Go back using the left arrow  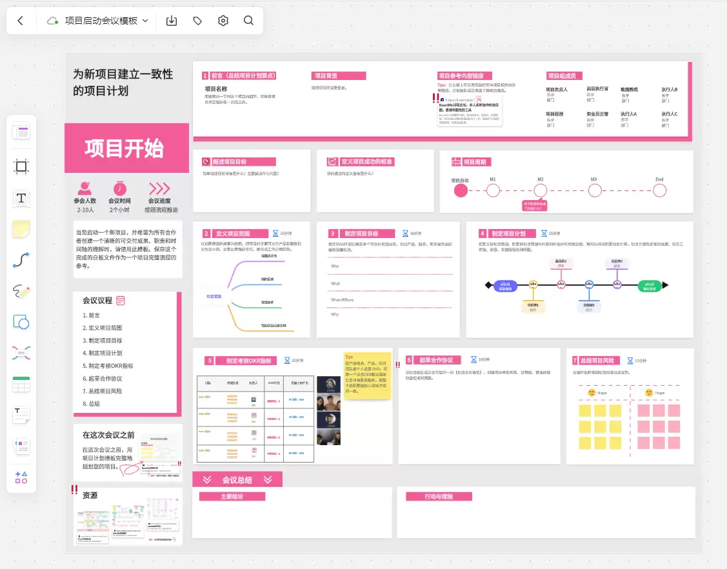coord(21,21)
